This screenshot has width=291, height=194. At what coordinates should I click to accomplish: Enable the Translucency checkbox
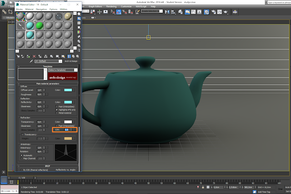23,134
